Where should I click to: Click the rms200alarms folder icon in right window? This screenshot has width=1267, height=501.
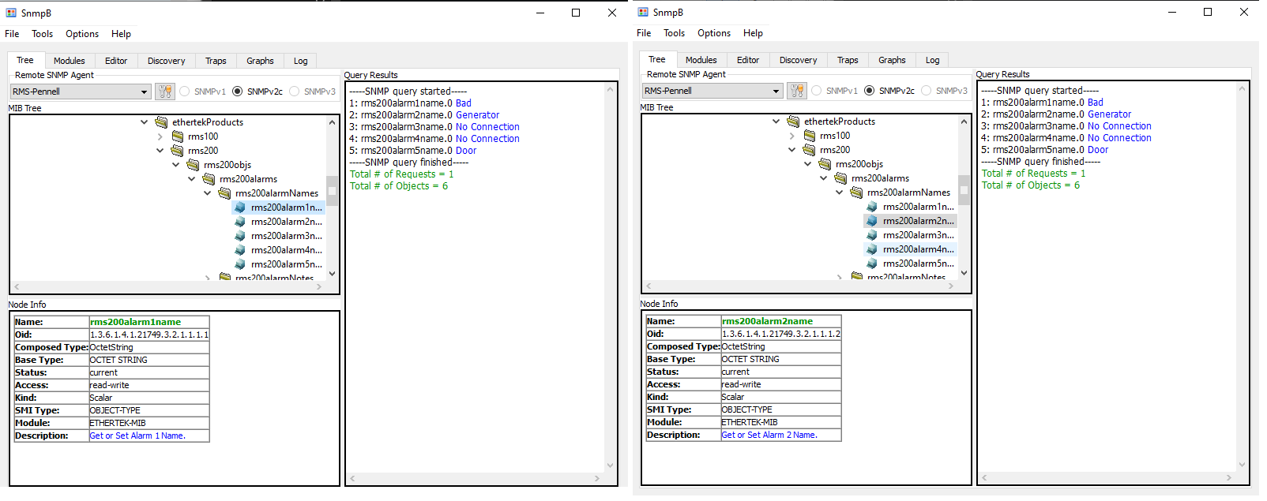pyautogui.click(x=840, y=178)
